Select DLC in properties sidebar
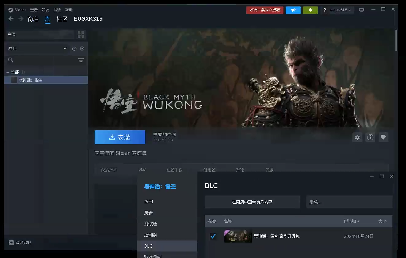 167,246
